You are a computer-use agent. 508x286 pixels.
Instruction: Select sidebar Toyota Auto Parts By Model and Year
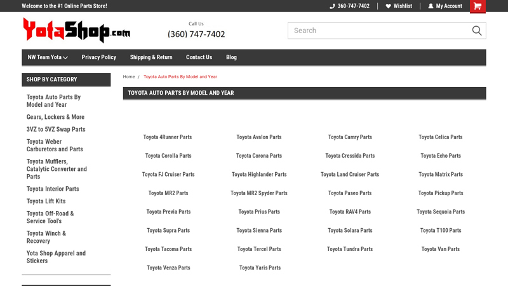click(53, 101)
